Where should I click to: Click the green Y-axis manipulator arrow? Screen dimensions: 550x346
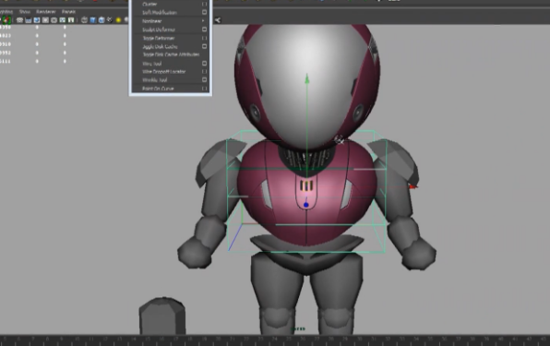pos(307,78)
